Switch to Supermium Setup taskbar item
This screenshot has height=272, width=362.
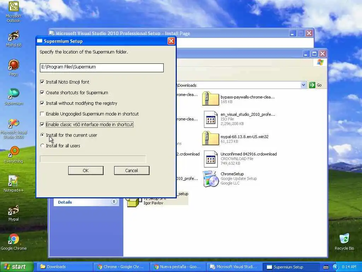point(291,267)
